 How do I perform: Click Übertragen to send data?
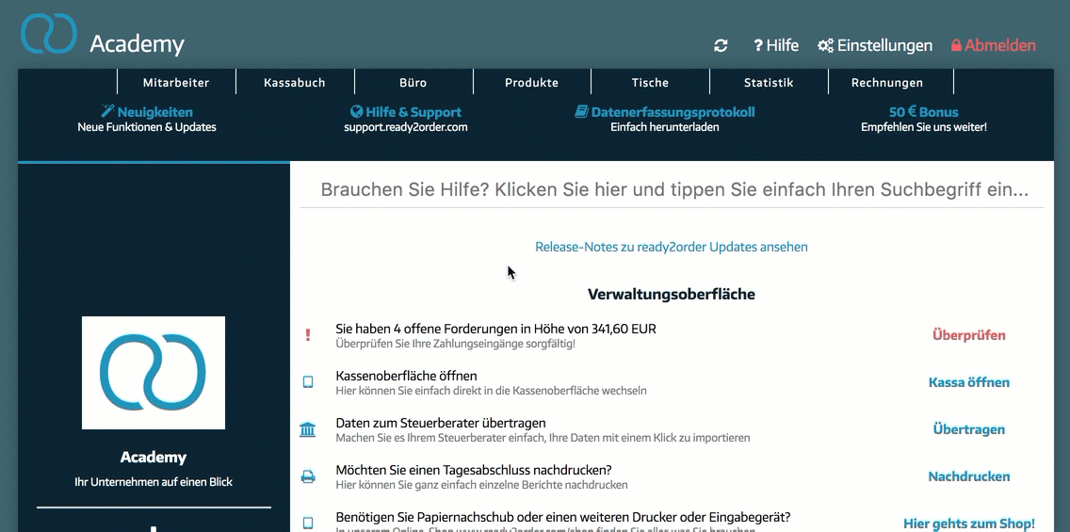coord(968,429)
